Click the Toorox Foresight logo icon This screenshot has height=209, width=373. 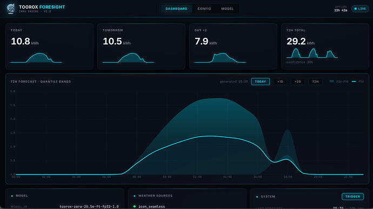coord(10,9)
